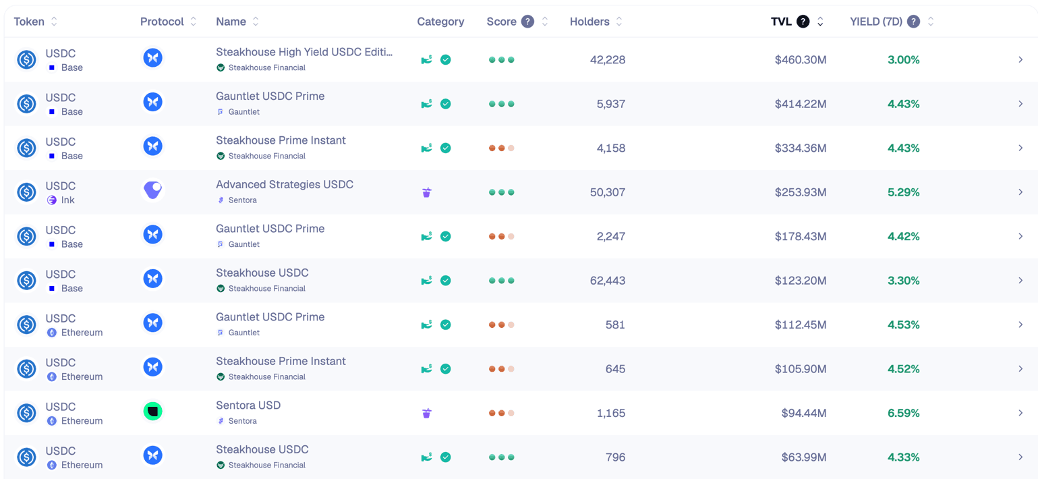The image size is (1038, 479).
Task: Click green lending category icon in $178.43M row
Action: 426,236
